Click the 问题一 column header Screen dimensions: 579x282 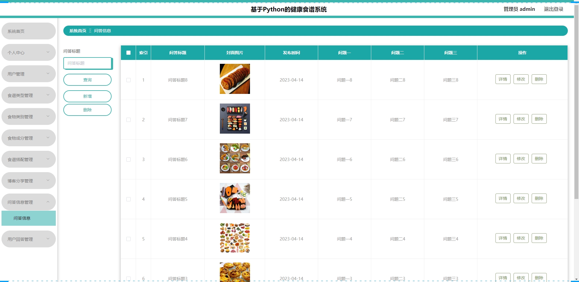coord(344,53)
